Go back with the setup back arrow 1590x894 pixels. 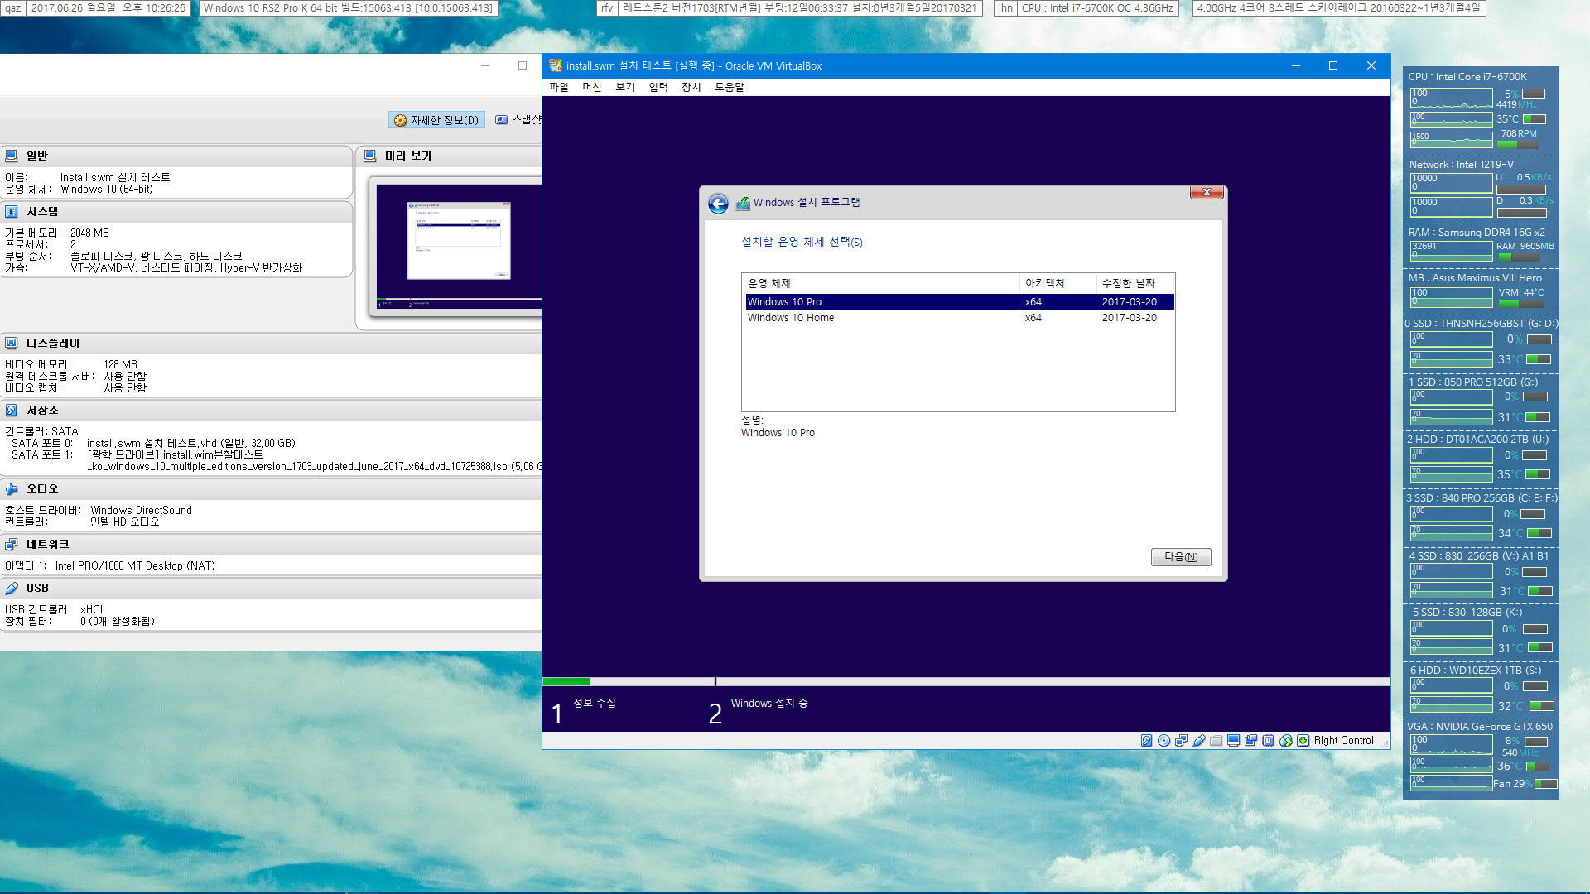pyautogui.click(x=718, y=204)
